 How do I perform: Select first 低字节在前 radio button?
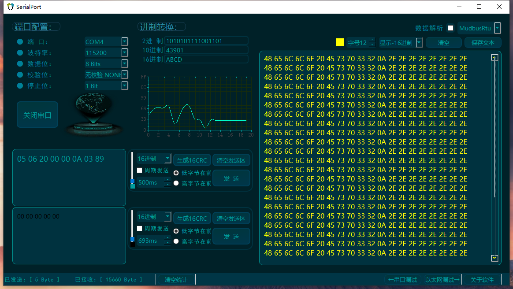(x=176, y=173)
